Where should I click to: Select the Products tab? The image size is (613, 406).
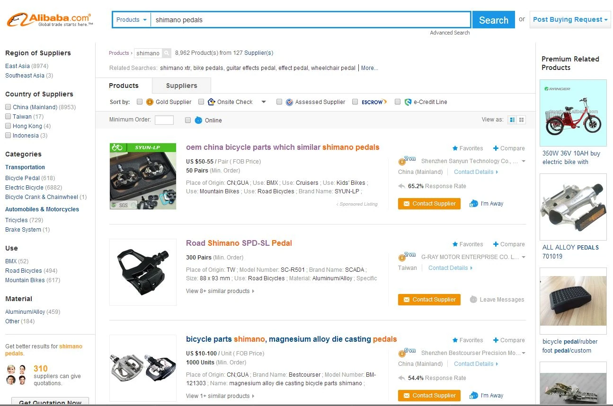coord(124,86)
